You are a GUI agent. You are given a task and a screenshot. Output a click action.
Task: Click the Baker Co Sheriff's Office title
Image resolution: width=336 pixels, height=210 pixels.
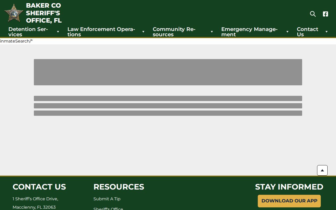[44, 13]
